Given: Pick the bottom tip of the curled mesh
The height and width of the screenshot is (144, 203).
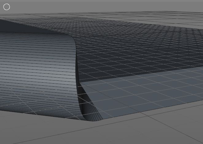Looking at the screenshot, I should tap(92, 120).
